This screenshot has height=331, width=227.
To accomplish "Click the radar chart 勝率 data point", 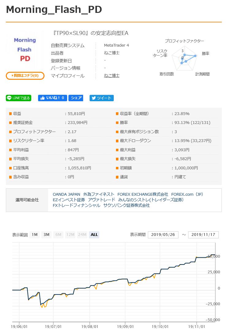I will [x=195, y=56].
